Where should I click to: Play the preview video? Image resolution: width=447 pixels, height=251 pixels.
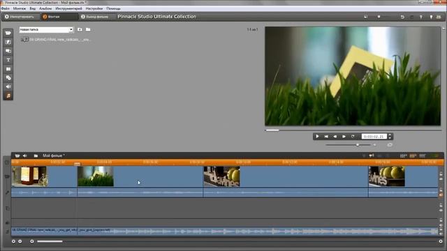pos(317,137)
